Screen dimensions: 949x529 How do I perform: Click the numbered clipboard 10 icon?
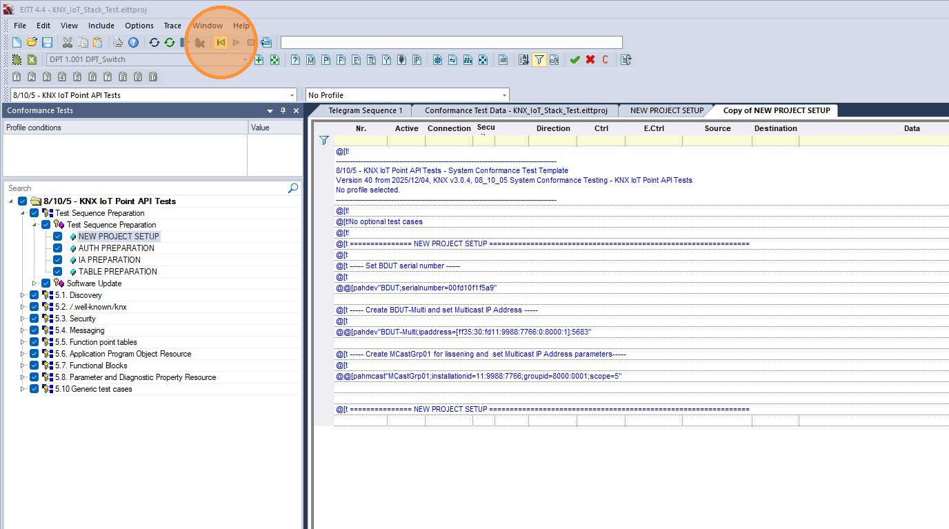tap(153, 77)
